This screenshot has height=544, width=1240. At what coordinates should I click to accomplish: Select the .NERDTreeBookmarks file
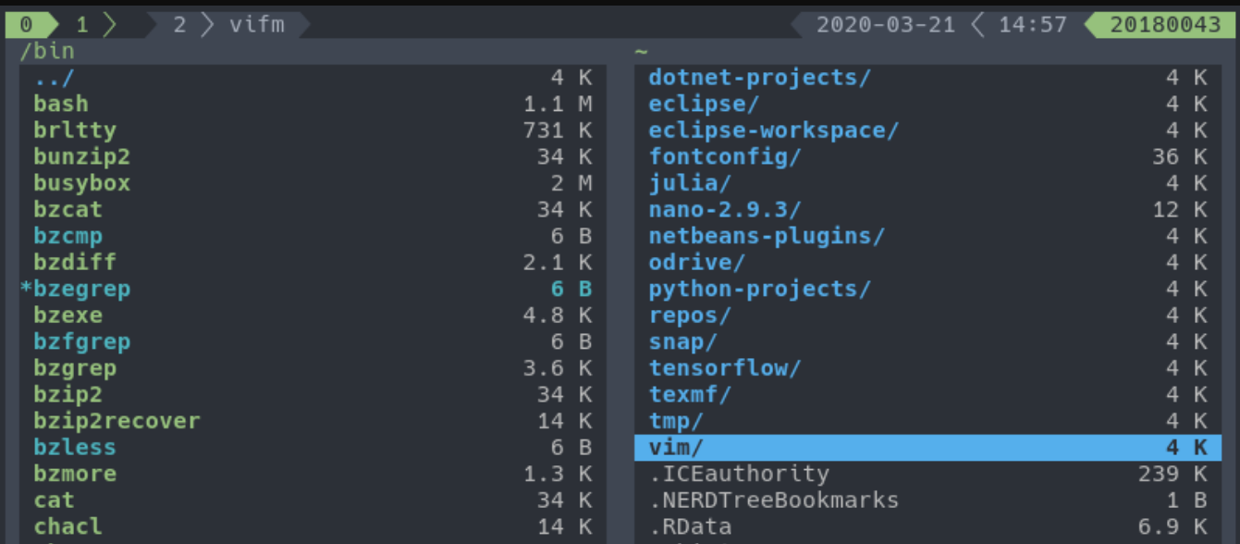tap(773, 501)
